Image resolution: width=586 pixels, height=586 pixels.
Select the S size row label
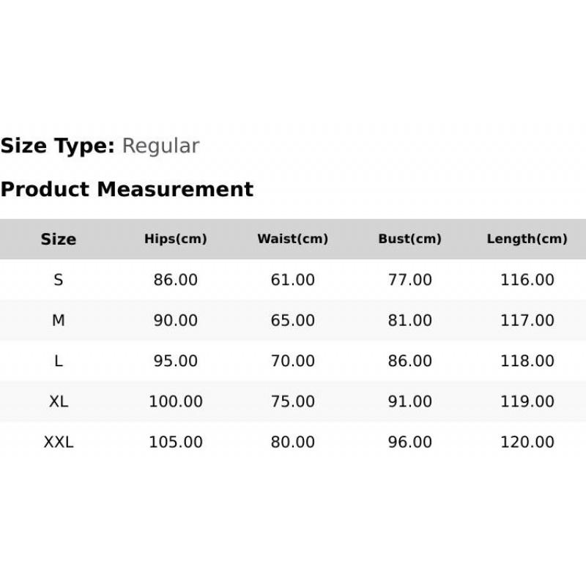click(59, 280)
